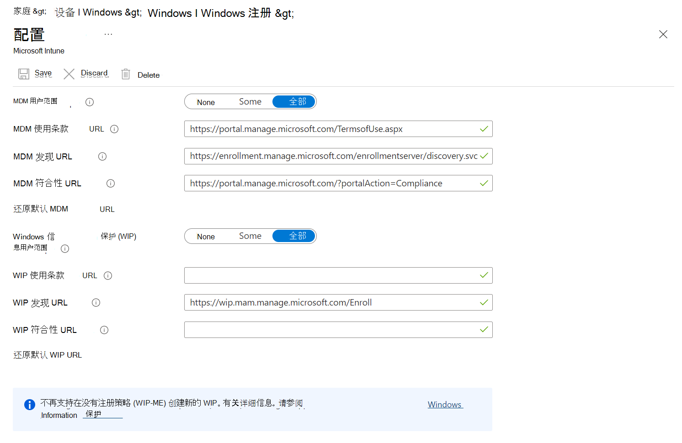This screenshot has width=682, height=443.
Task: Click the Delete trash can icon
Action: tap(126, 74)
